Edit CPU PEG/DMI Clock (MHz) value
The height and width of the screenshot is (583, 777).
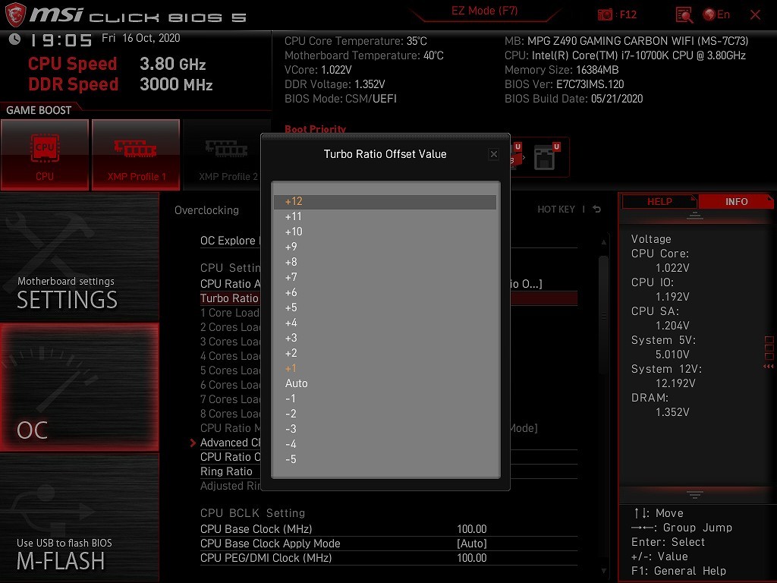(x=471, y=558)
